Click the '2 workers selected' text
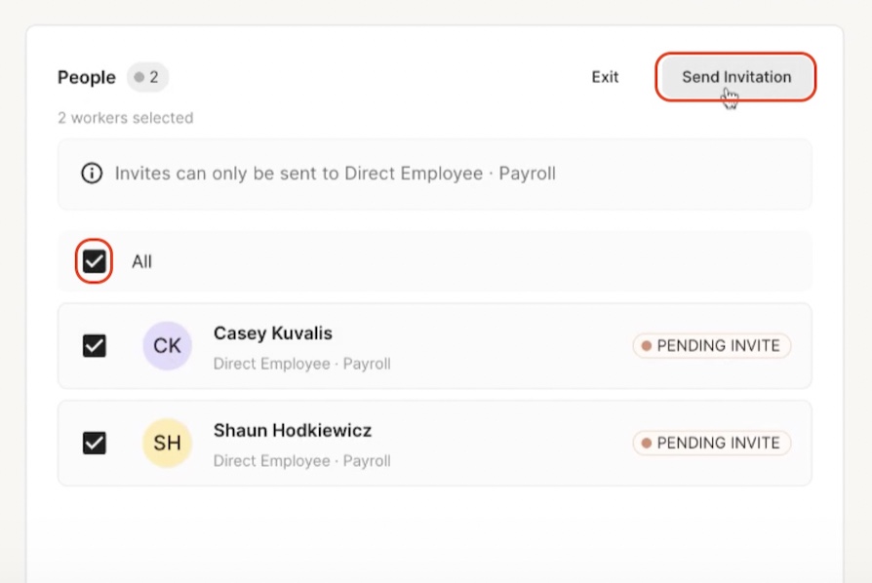 point(126,118)
